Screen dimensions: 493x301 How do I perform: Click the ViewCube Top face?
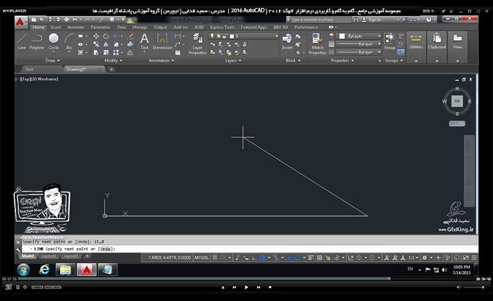tap(457, 101)
